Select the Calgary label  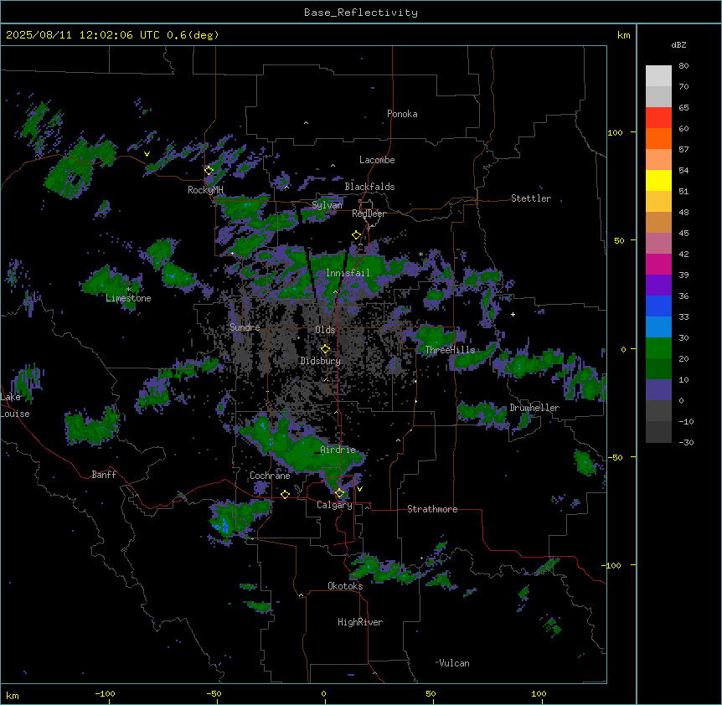(x=335, y=505)
